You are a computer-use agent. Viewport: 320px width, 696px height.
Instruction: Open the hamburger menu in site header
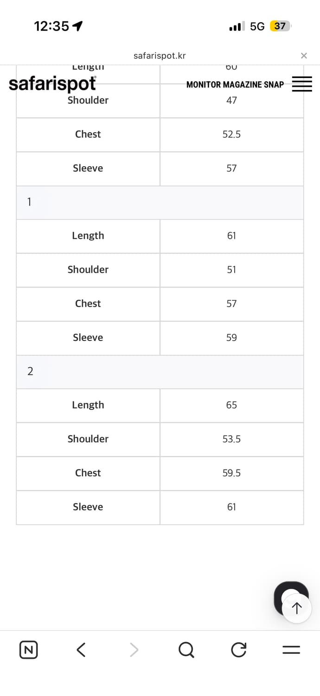click(x=301, y=84)
